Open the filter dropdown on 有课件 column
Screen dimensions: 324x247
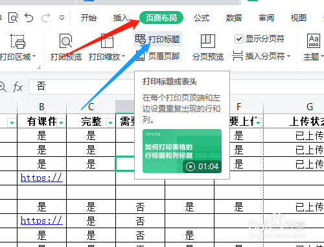(x=62, y=123)
